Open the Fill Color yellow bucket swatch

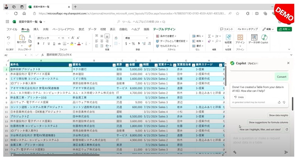click(71, 44)
